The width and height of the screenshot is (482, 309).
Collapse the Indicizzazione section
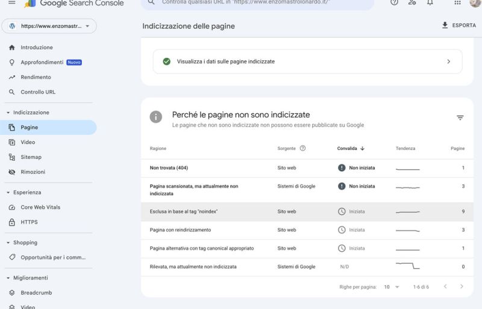point(8,113)
